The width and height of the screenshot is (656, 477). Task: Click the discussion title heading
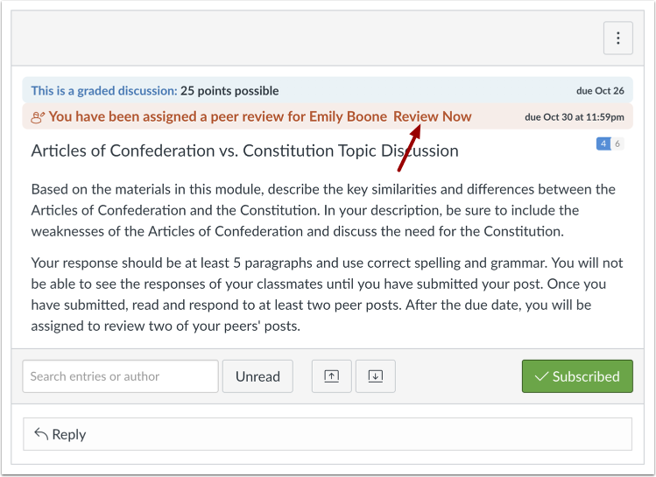[244, 151]
